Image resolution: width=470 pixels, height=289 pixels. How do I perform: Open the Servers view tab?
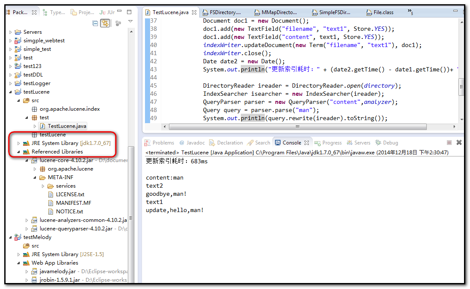pos(358,143)
